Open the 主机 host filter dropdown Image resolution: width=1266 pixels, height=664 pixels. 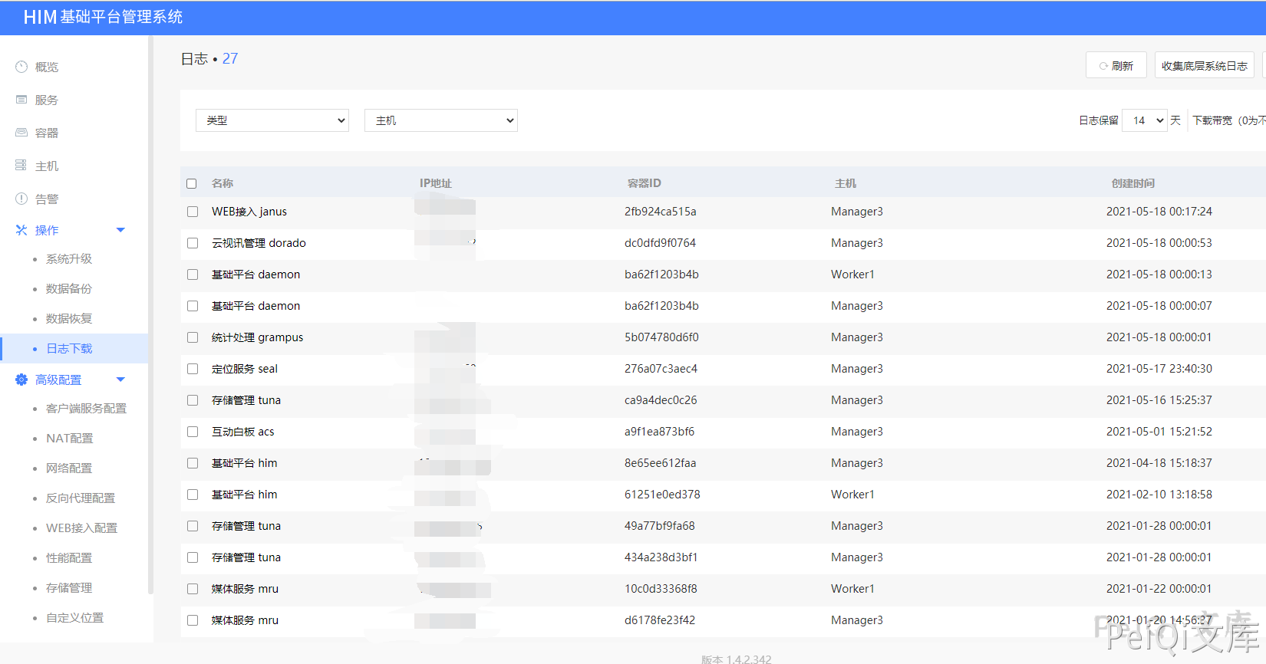tap(441, 120)
